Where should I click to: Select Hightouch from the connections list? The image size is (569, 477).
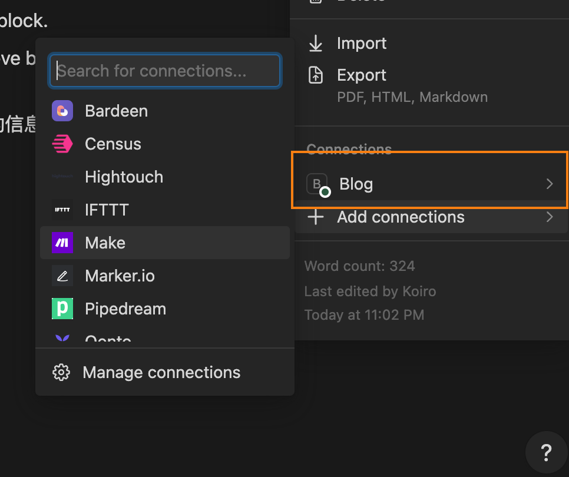tap(165, 177)
